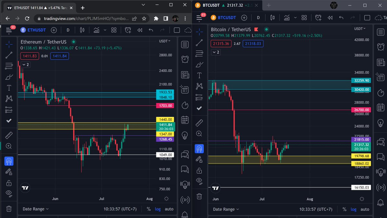Open USDT currency dropdown on ETHUSDT chart

[165, 41]
